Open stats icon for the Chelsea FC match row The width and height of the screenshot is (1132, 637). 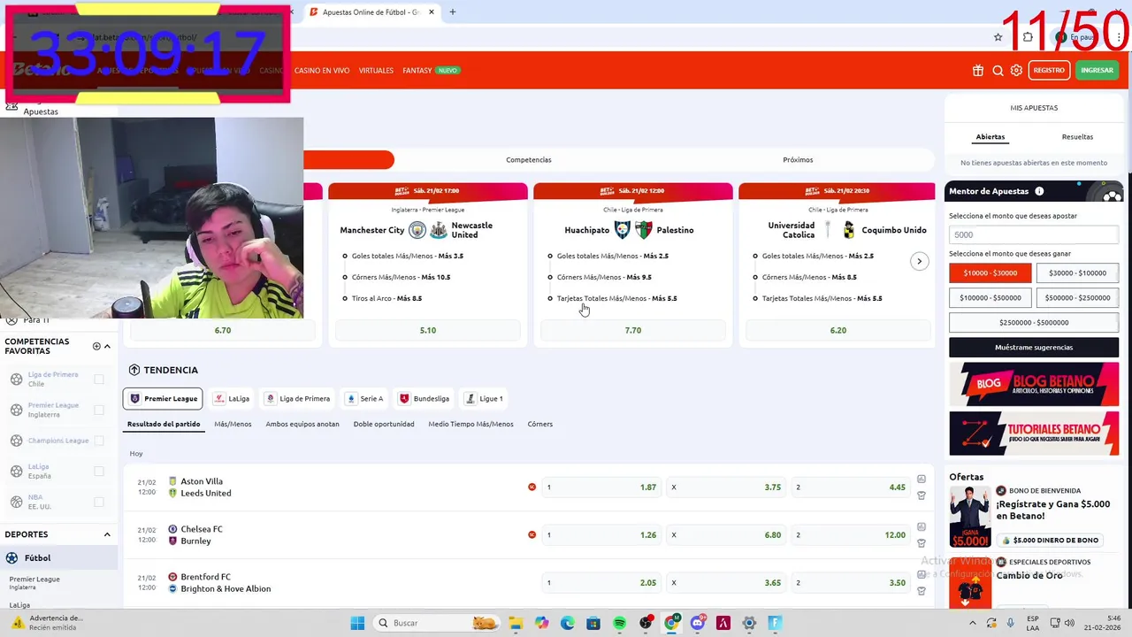point(921,526)
